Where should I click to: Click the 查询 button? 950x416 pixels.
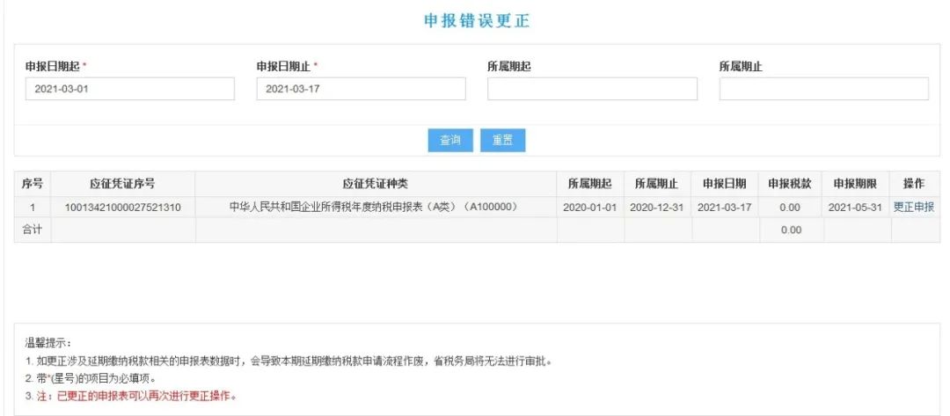click(x=450, y=141)
